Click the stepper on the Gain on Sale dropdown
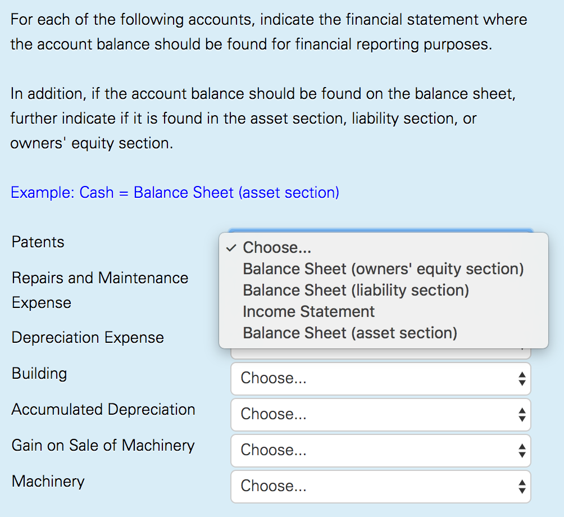The image size is (564, 517). point(521,450)
